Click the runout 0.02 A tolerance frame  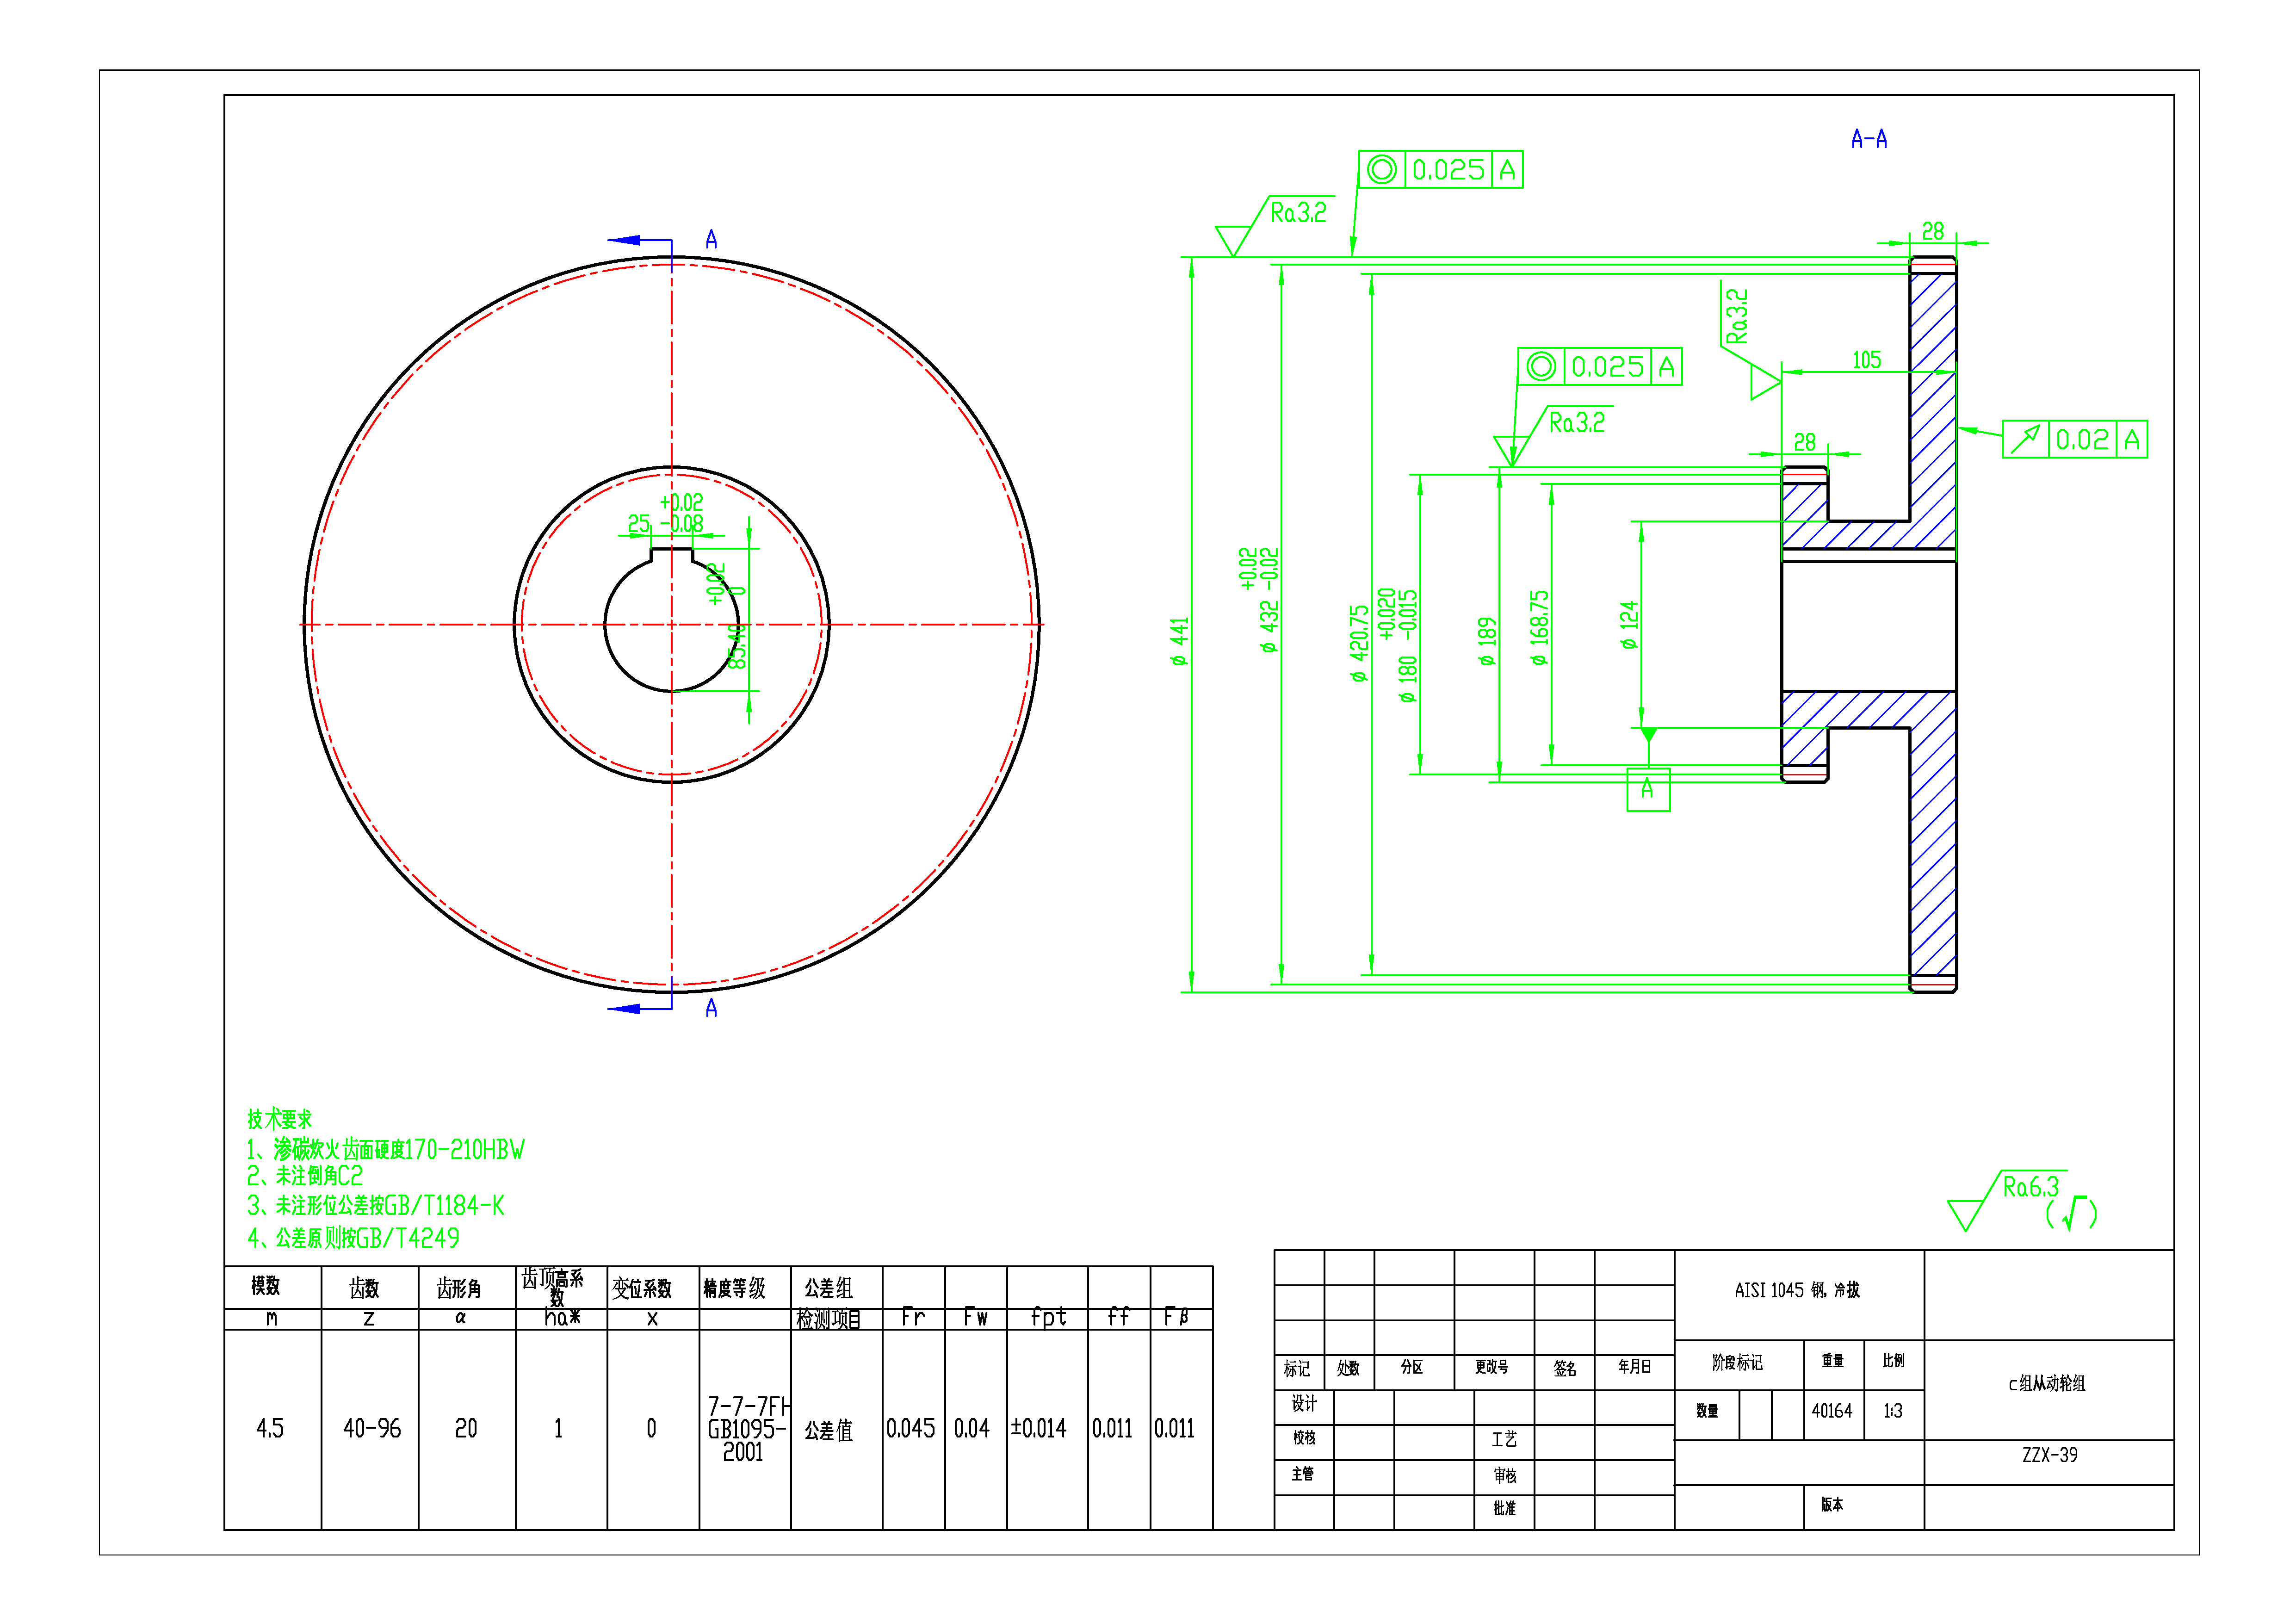tap(2074, 439)
